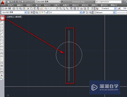This screenshot has height=97, width=127.
Task: Select the Arc tool
Action: click(2, 34)
